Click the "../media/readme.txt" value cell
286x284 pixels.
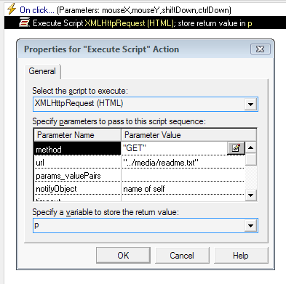click(x=183, y=162)
